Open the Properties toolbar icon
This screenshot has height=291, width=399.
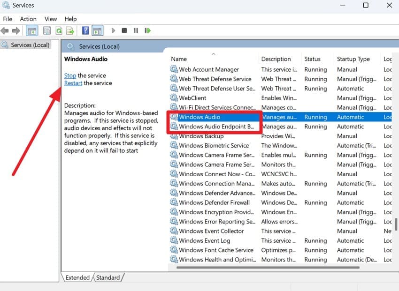click(47, 31)
